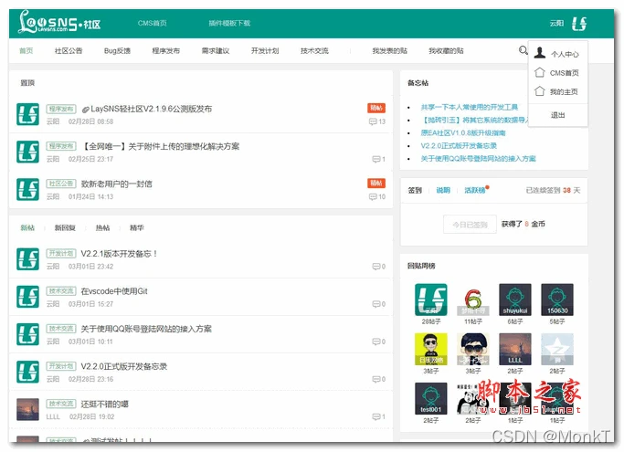Select 我的主页 in the user dropdown menu
Viewport: 624px width, 452px height.
point(556,91)
